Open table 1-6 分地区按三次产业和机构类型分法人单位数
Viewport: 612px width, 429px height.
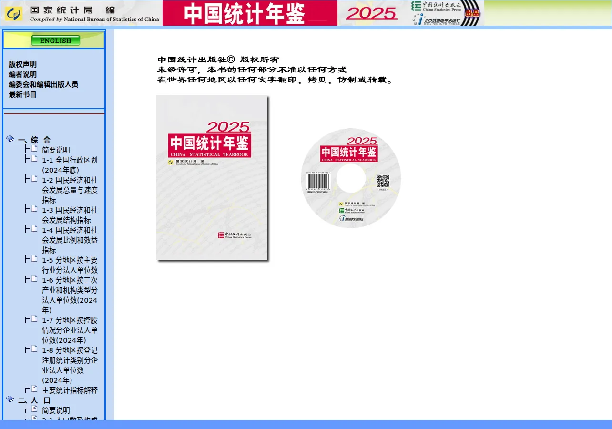point(70,295)
